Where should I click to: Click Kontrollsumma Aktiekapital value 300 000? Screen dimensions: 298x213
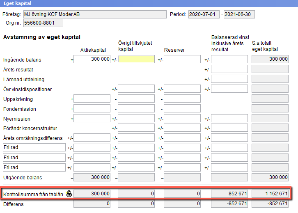tap(92, 194)
